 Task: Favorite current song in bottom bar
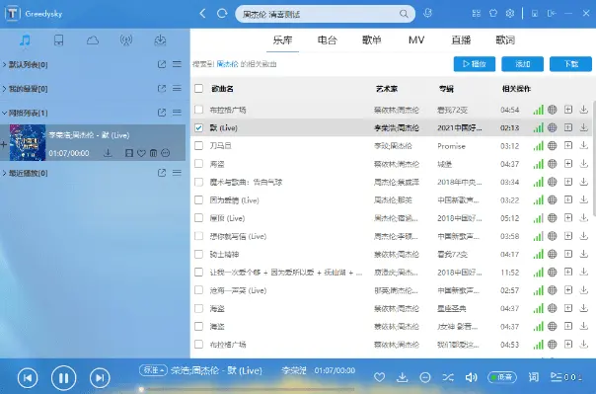[379, 377]
